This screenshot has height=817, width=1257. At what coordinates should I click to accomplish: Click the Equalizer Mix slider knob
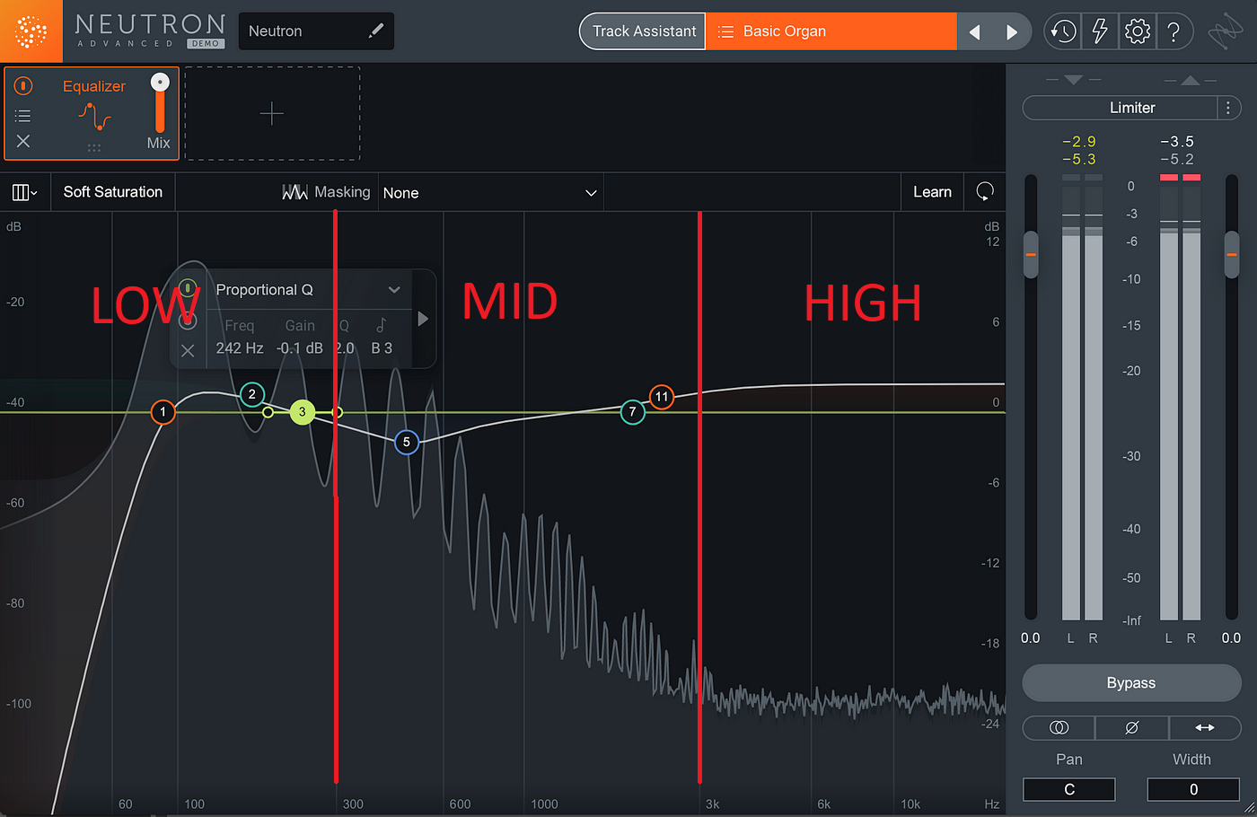(160, 83)
